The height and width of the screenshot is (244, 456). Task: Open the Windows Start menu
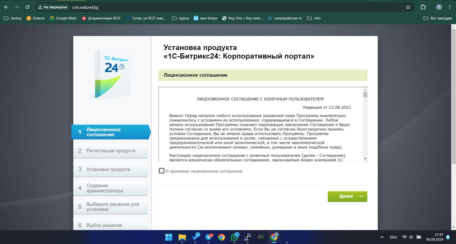click(169, 237)
